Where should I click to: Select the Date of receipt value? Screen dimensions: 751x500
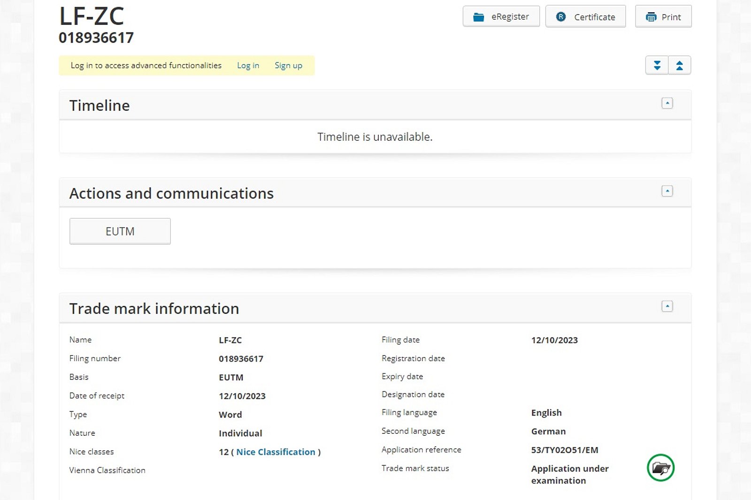tap(242, 396)
